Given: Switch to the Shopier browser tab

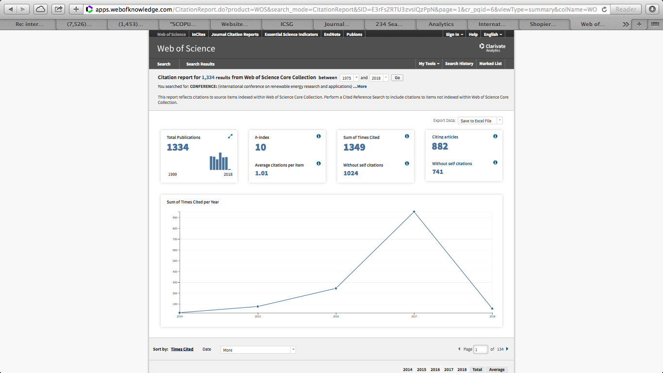Looking at the screenshot, I should click(x=544, y=24).
